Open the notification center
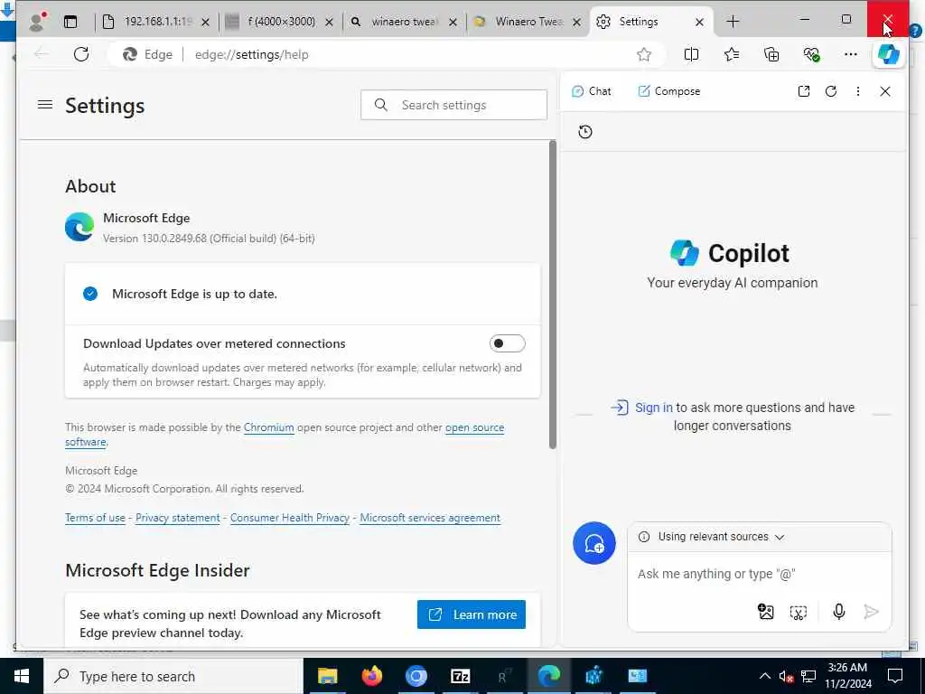 (x=895, y=676)
